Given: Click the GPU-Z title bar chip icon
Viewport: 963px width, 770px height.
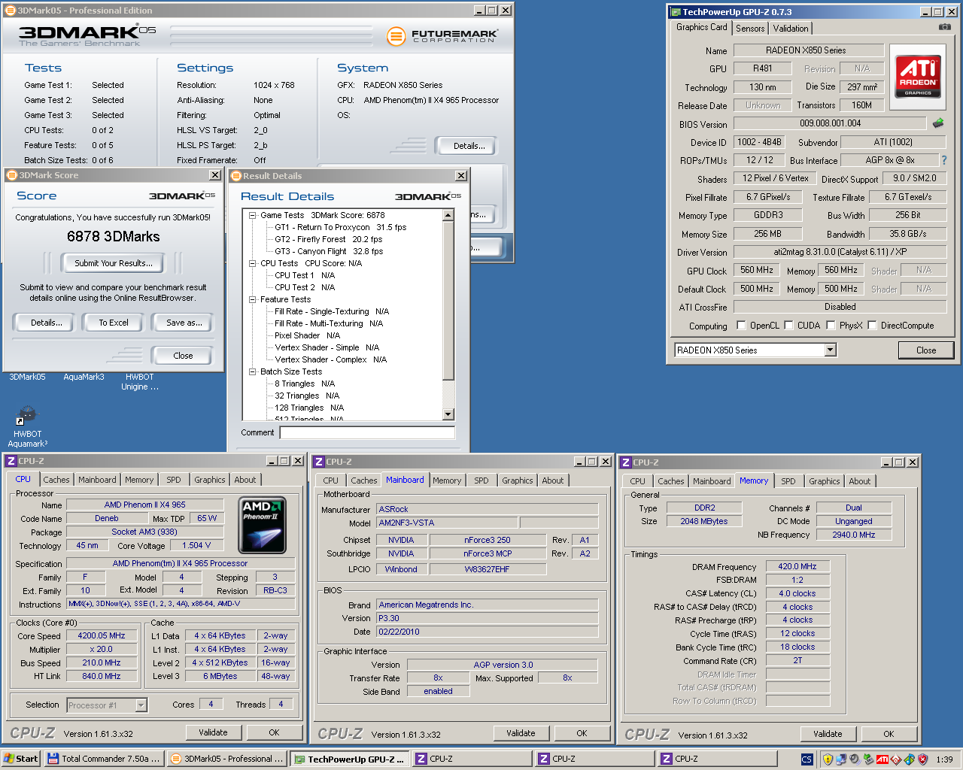Looking at the screenshot, I should (676, 12).
